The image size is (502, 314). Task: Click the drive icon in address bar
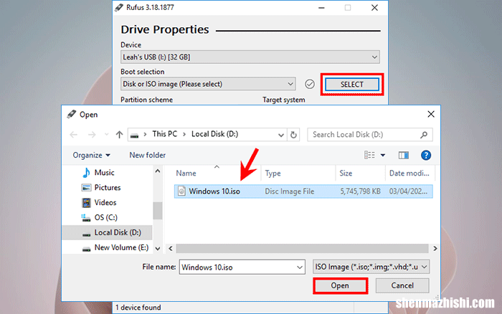coord(135,135)
